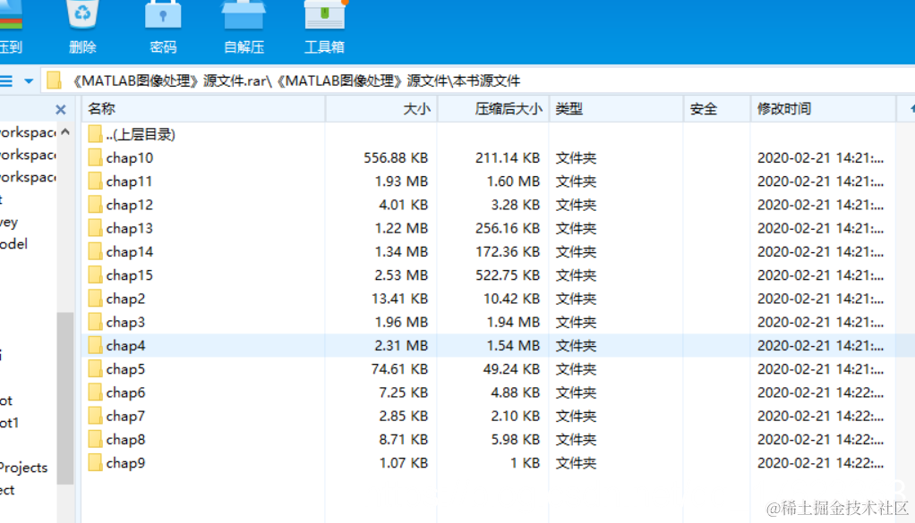
Task: Click the chap2 folder icon
Action: (x=96, y=298)
